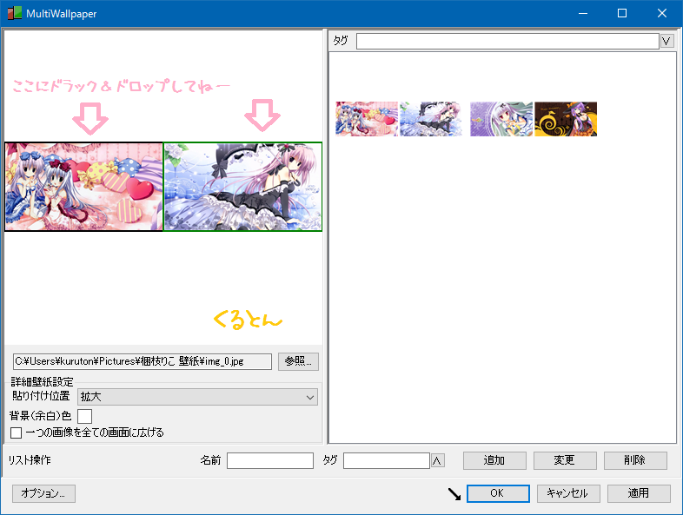This screenshot has width=683, height=515.
Task: Click the 追加 button
Action: tap(494, 460)
